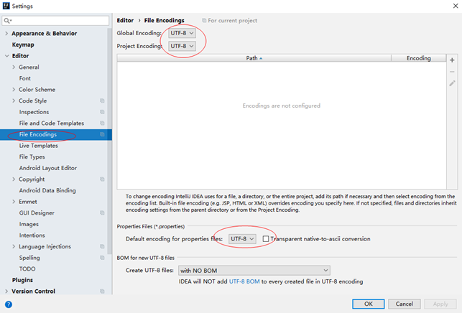Expand the General node
This screenshot has width=462, height=313.
[14, 67]
